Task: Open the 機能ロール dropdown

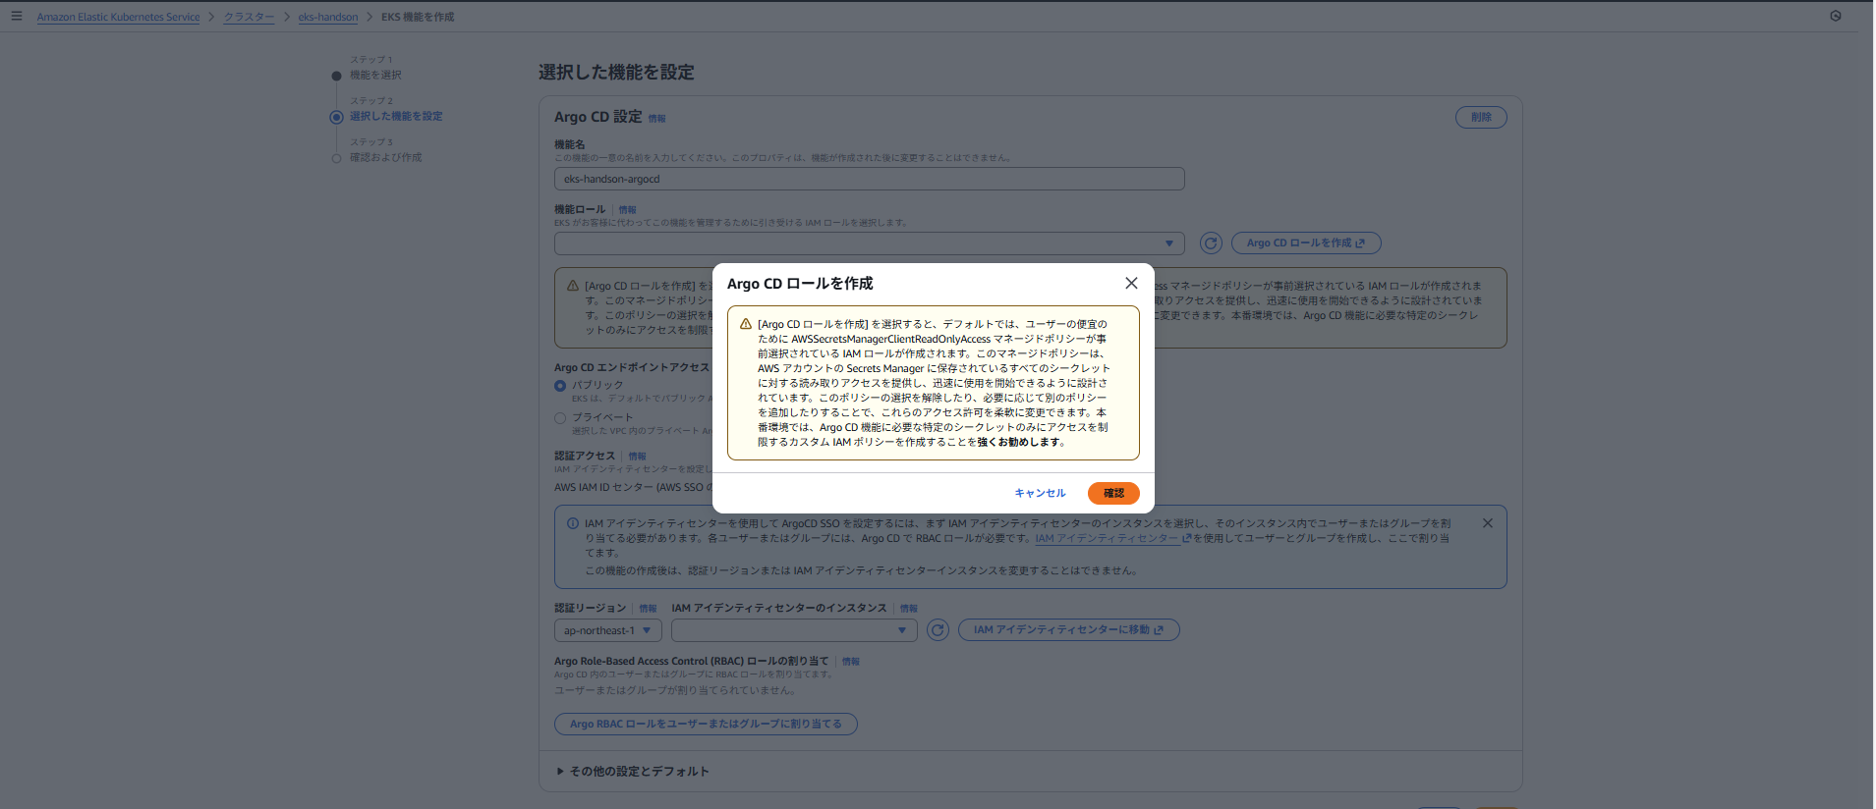Action: 869,243
